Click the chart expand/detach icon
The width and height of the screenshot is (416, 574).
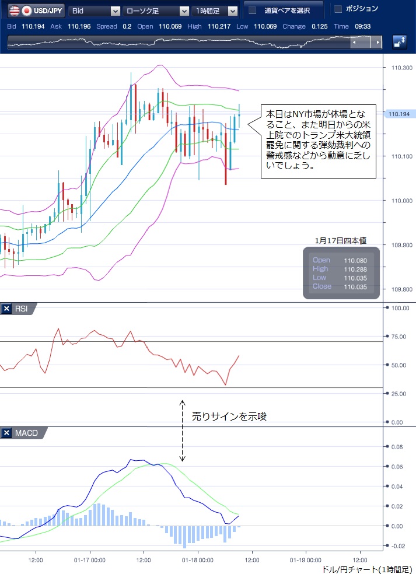click(400, 42)
